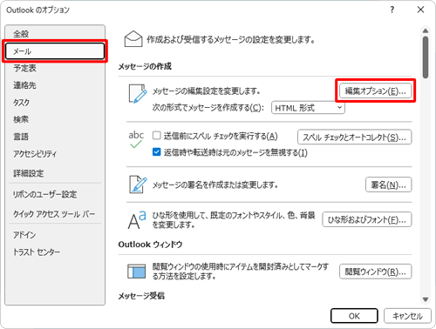Click the vertical scrollbar thumb
The height and width of the screenshot is (329, 436).
click(x=426, y=57)
